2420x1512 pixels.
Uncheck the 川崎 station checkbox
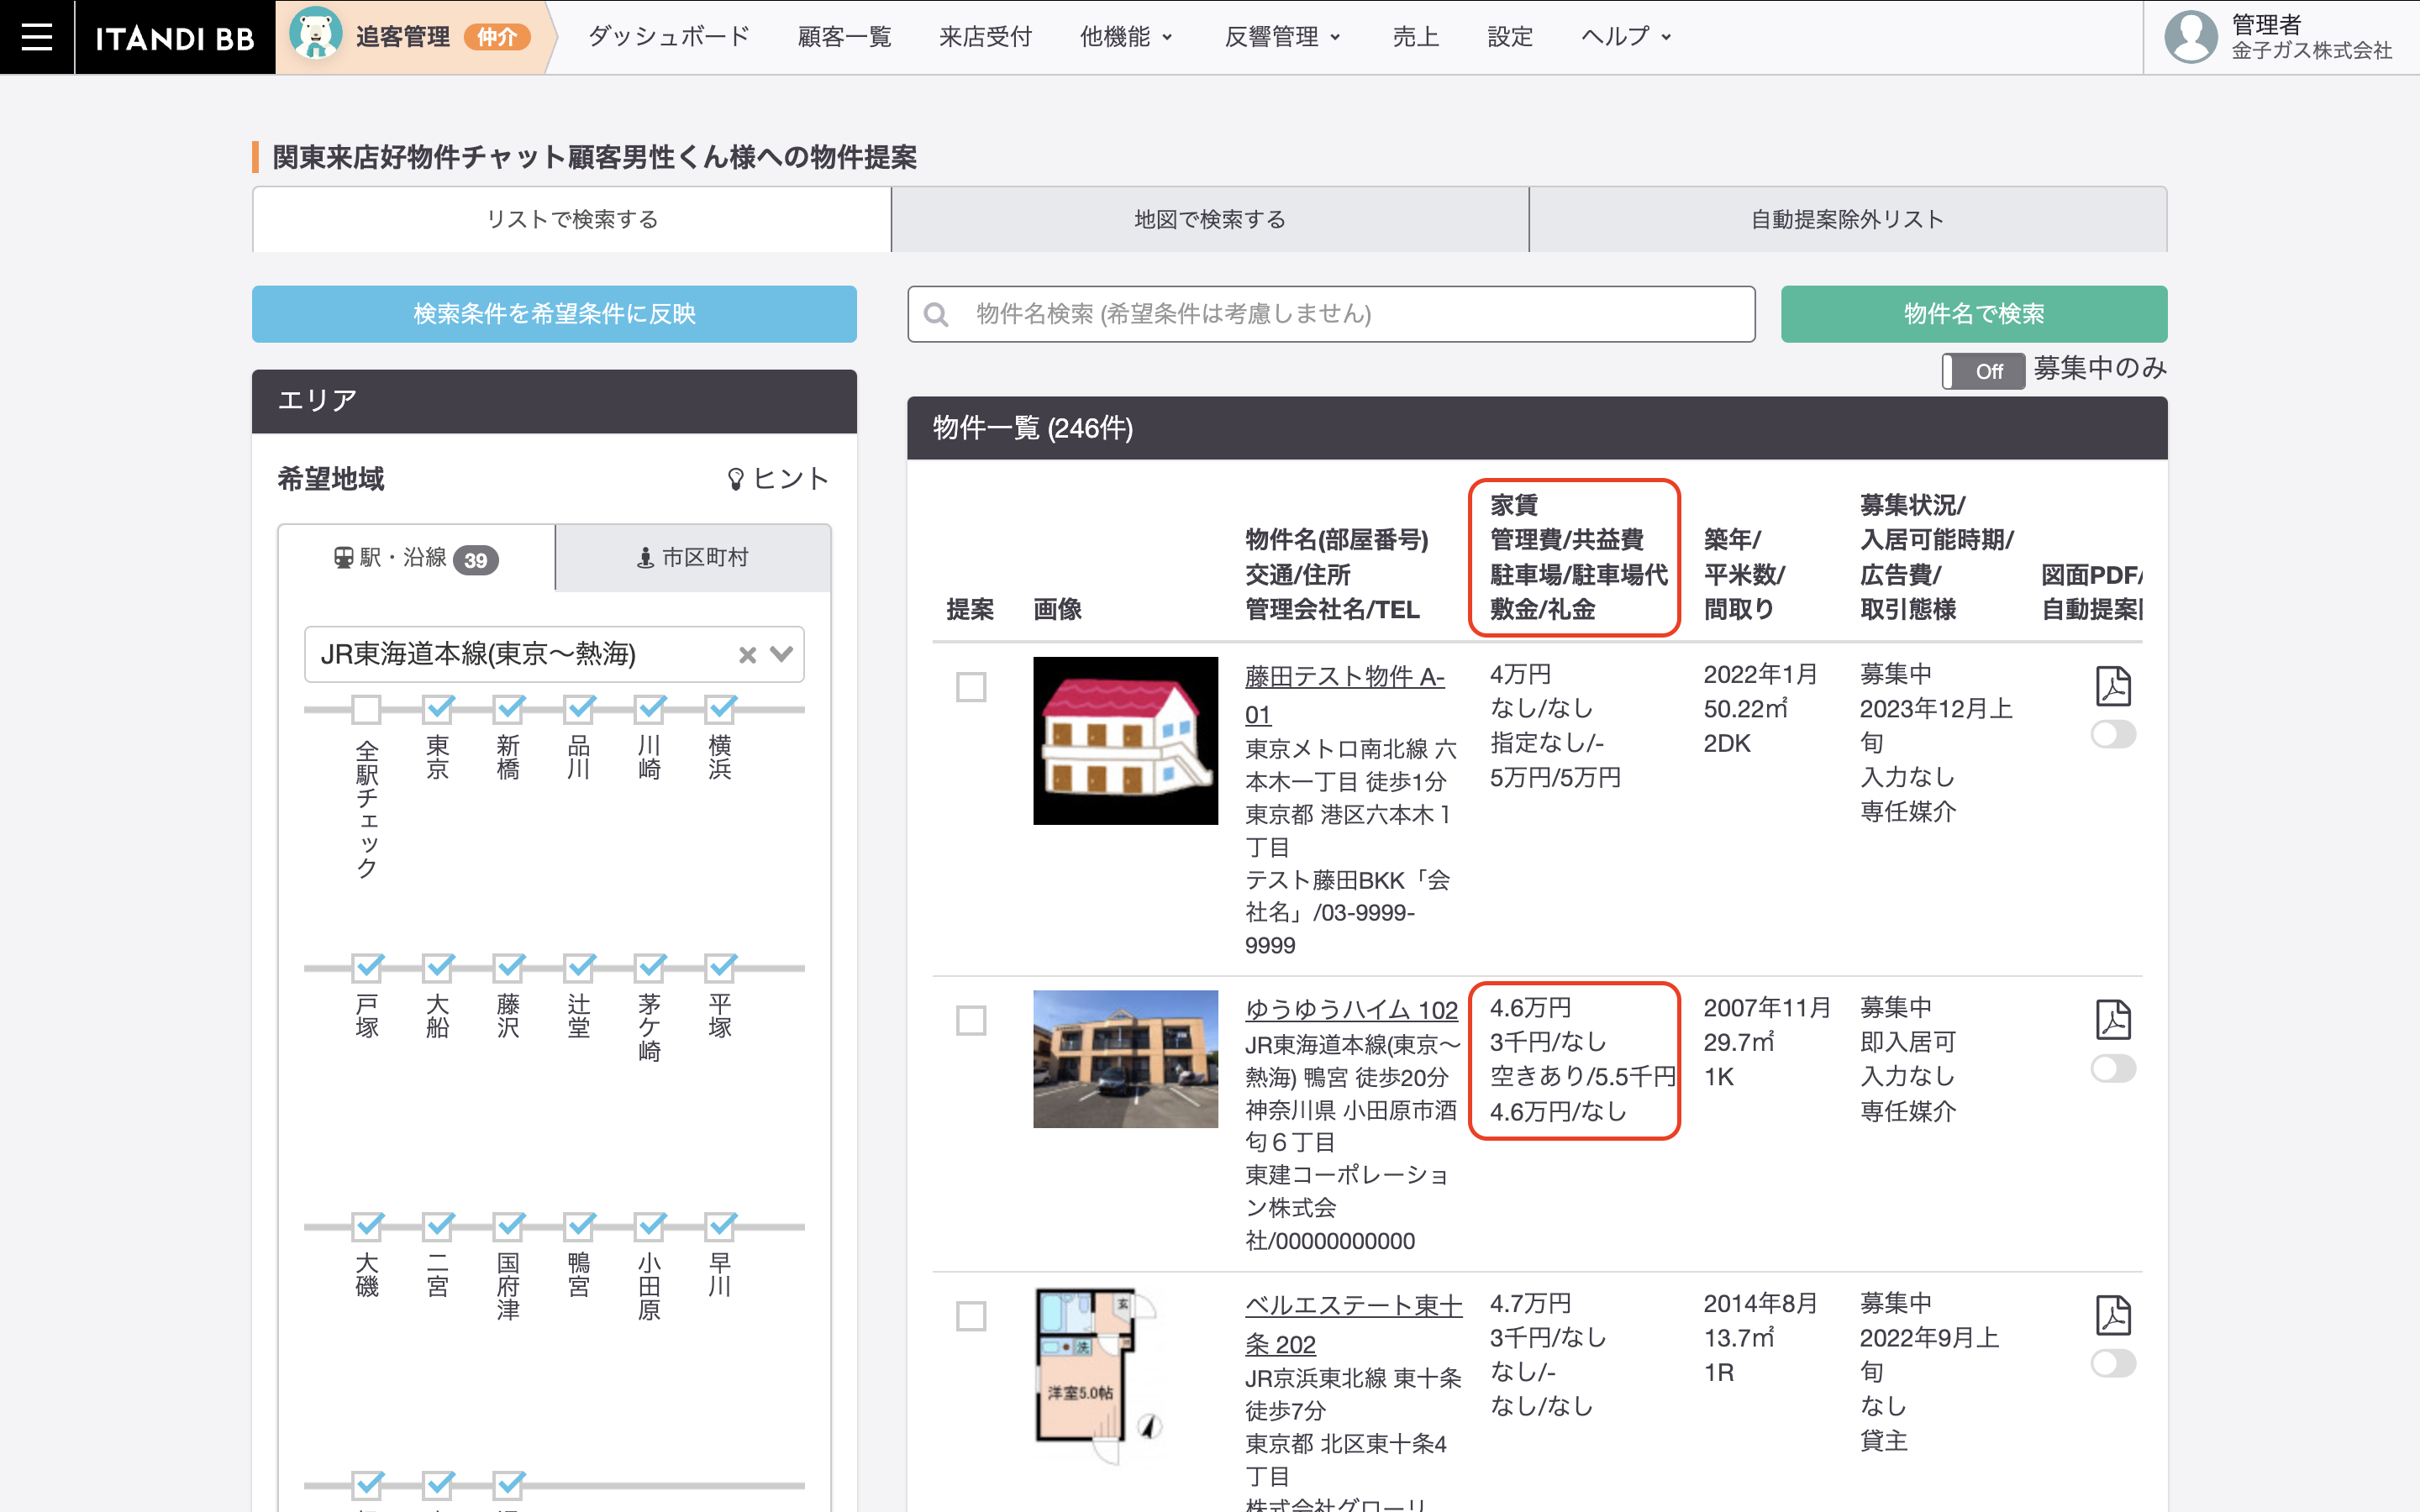click(x=650, y=709)
